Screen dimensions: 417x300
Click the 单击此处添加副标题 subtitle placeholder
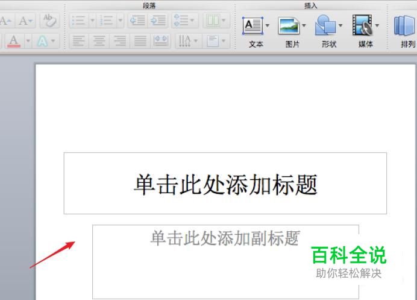225,261
